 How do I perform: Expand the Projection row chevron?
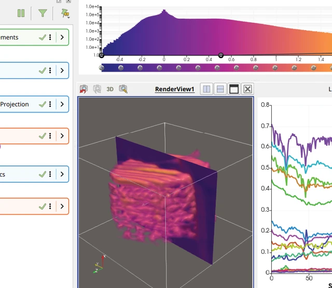coord(62,104)
